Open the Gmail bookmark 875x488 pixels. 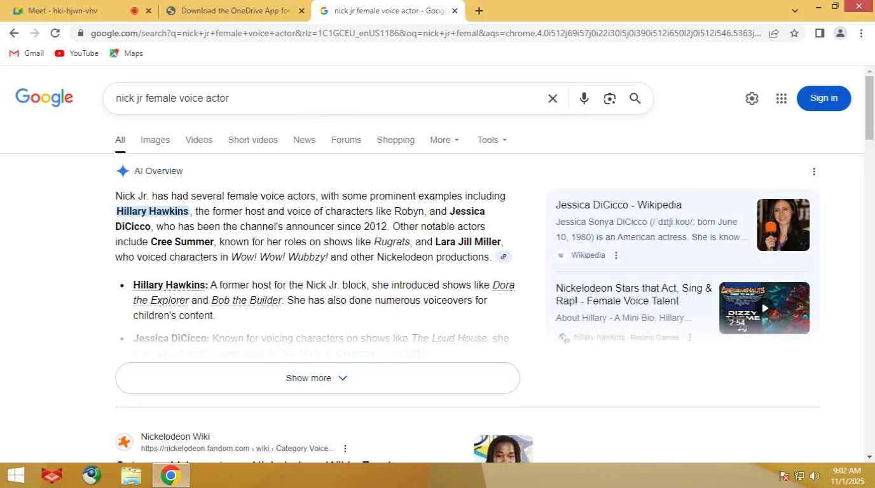27,53
